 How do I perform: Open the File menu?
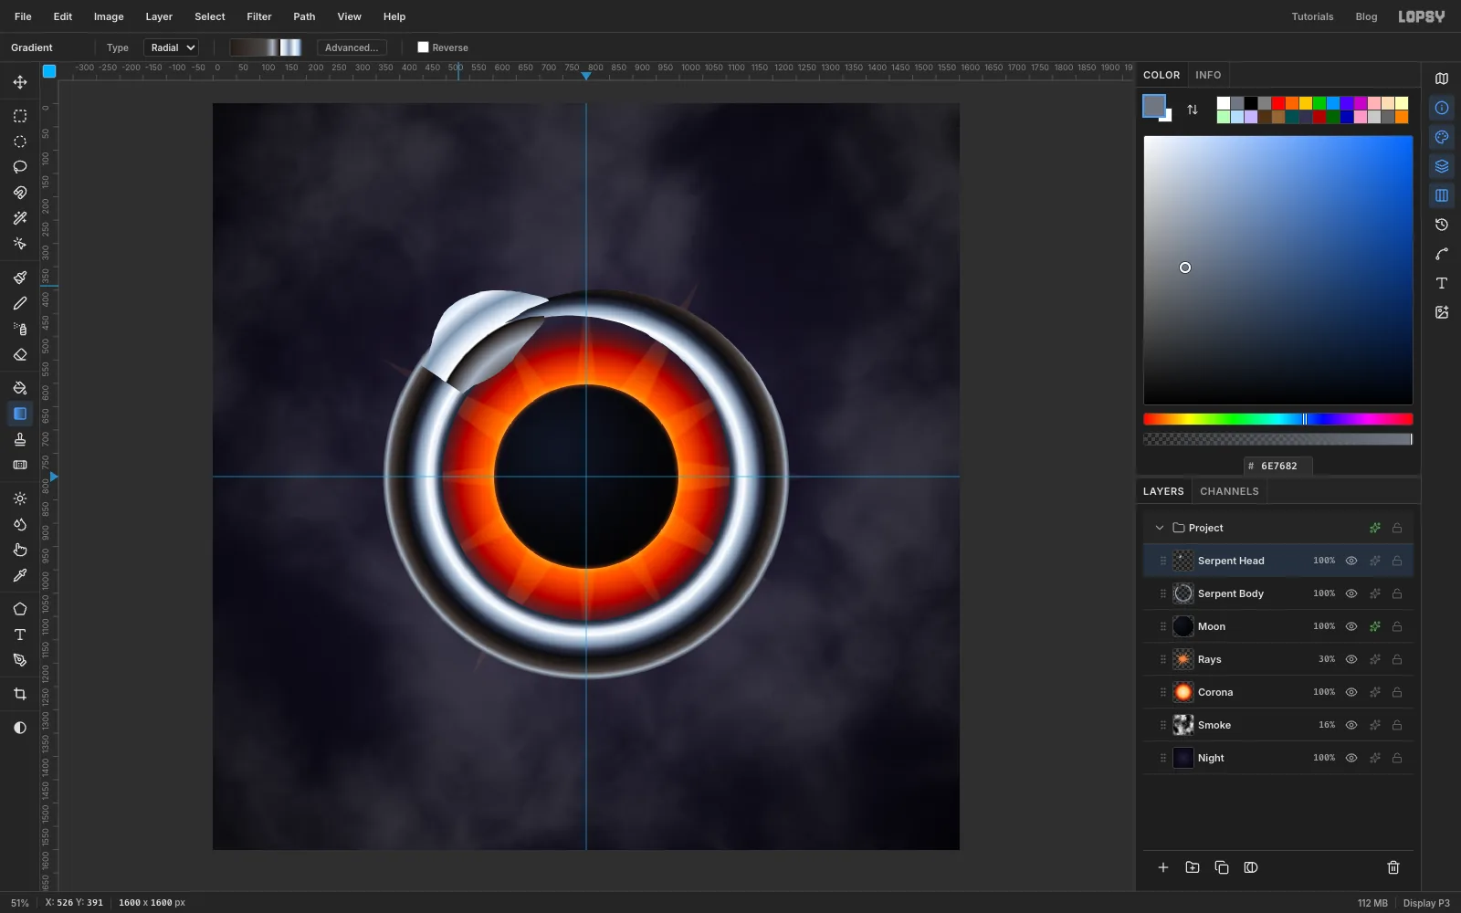point(23,16)
